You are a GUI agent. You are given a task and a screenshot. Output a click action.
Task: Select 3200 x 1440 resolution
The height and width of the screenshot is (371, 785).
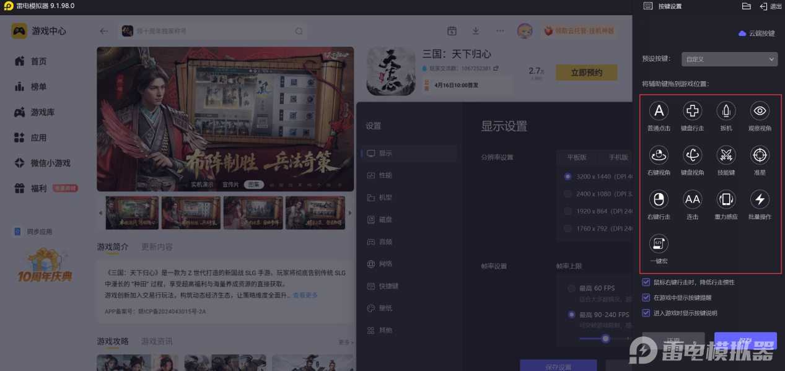pos(568,177)
